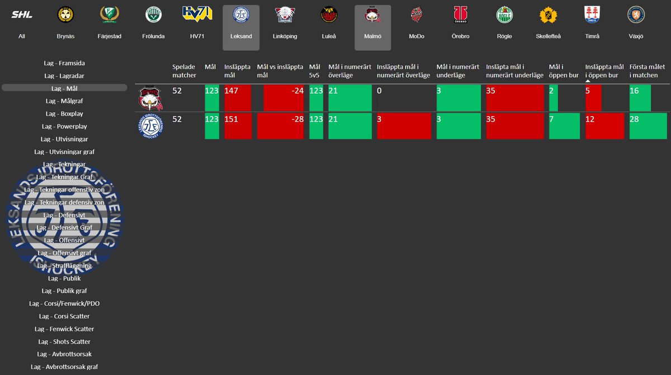Select the Timrå team logo
Viewport: 671px width, 375px height.
point(592,15)
